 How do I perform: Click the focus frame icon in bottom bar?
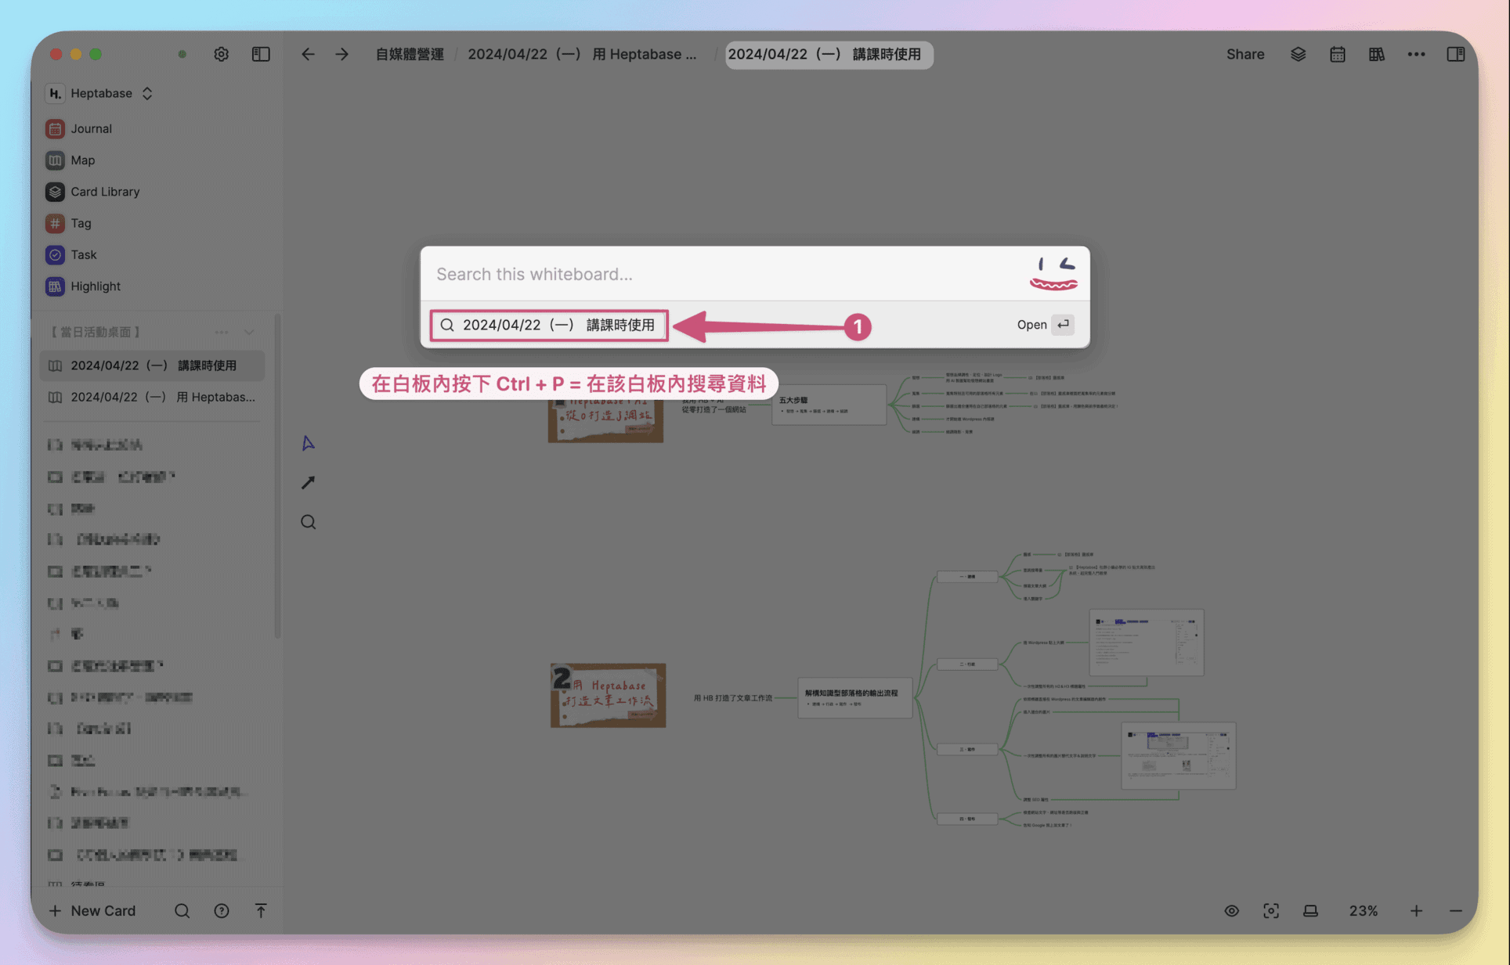[1271, 910]
